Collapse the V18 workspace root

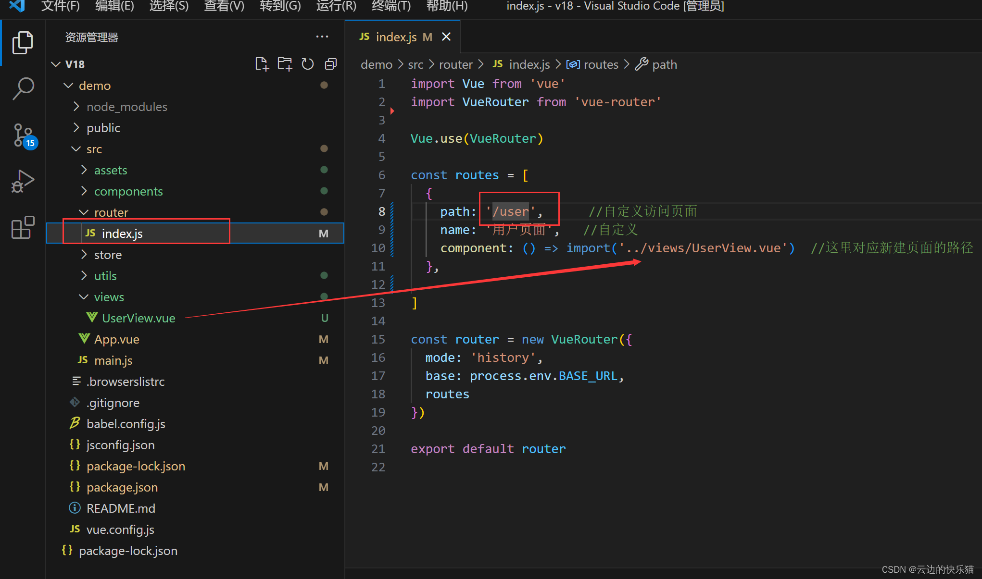(75, 64)
